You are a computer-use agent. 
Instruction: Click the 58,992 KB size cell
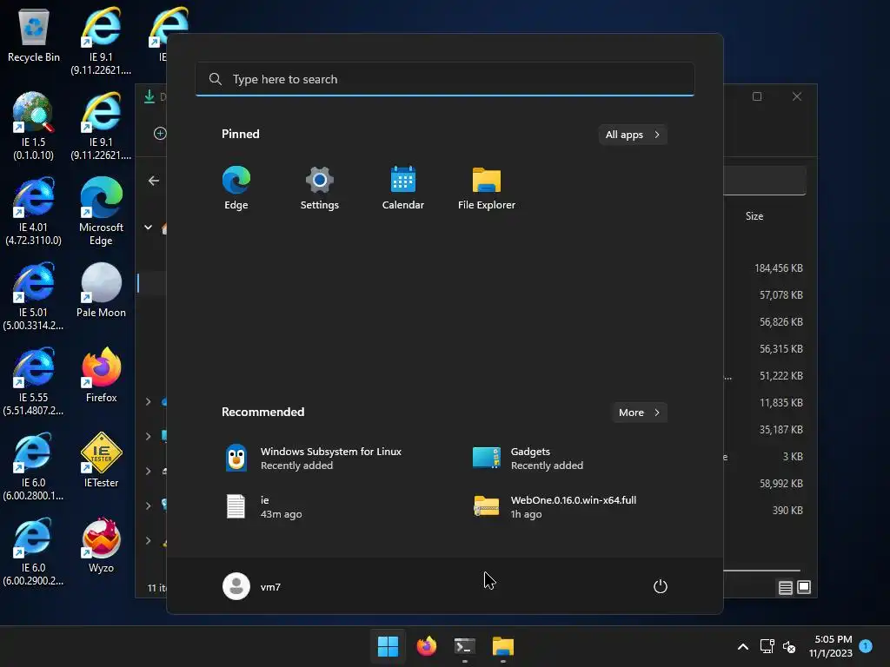click(781, 484)
